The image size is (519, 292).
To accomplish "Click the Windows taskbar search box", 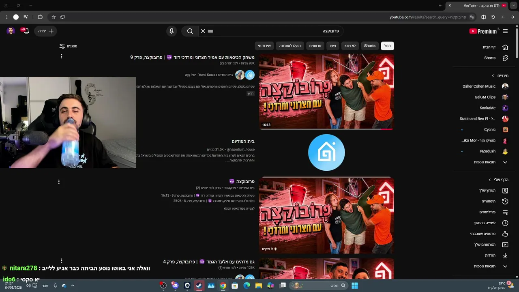I will [318, 286].
